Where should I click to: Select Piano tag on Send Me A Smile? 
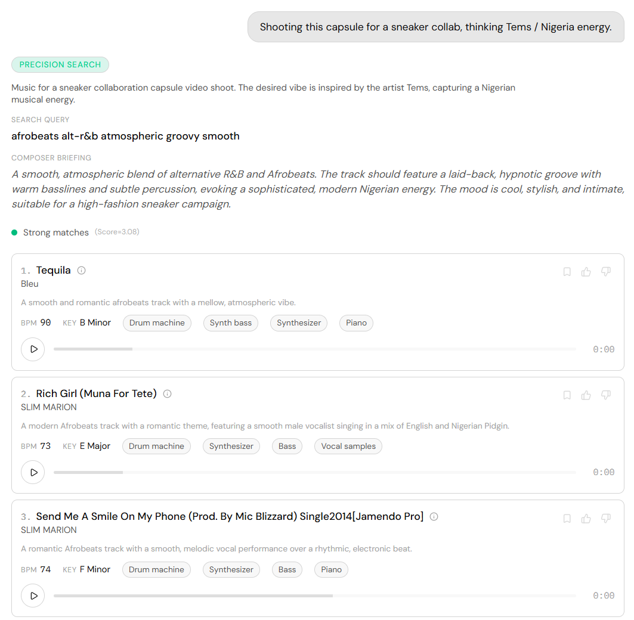coord(331,569)
